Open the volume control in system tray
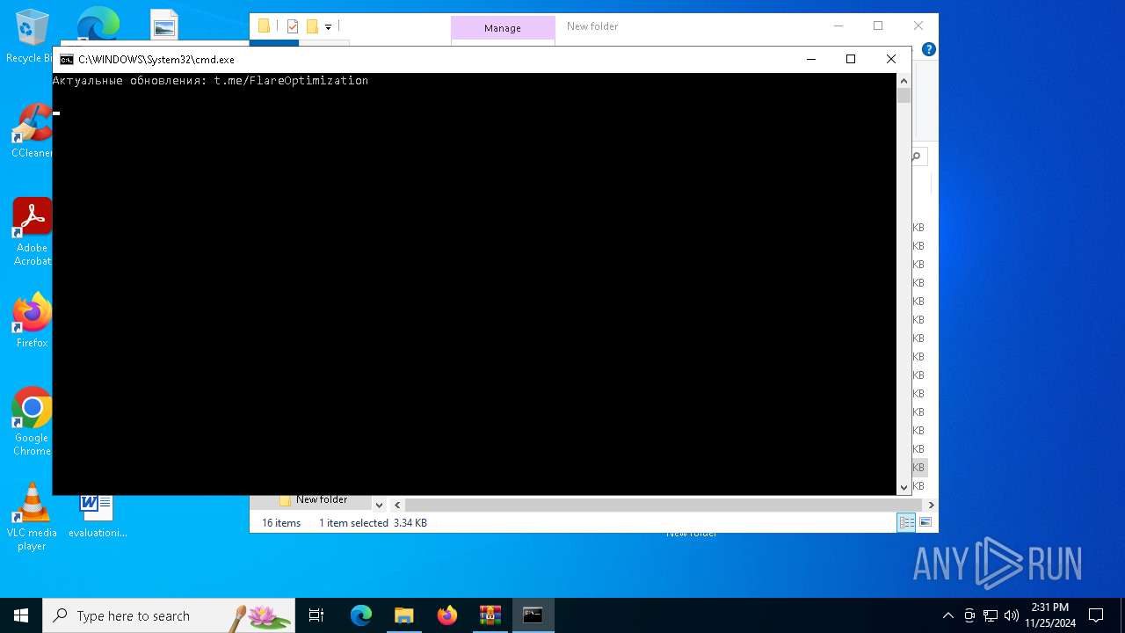 tap(1012, 615)
